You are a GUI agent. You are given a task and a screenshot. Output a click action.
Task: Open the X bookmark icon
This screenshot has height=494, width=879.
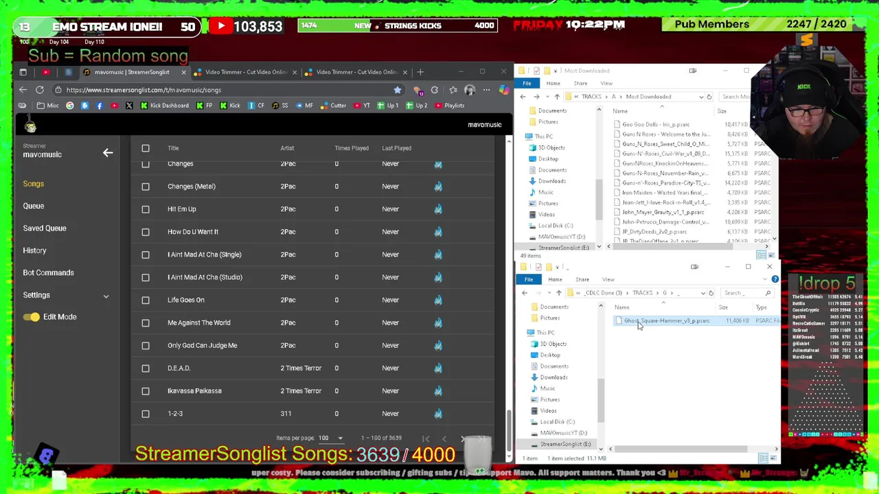pyautogui.click(x=129, y=106)
